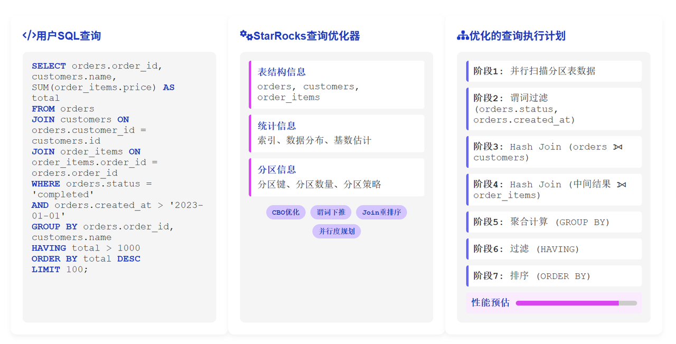Click the 分区键、分区数量、分区策略 description
Screen dimensions: 676x344
320,184
